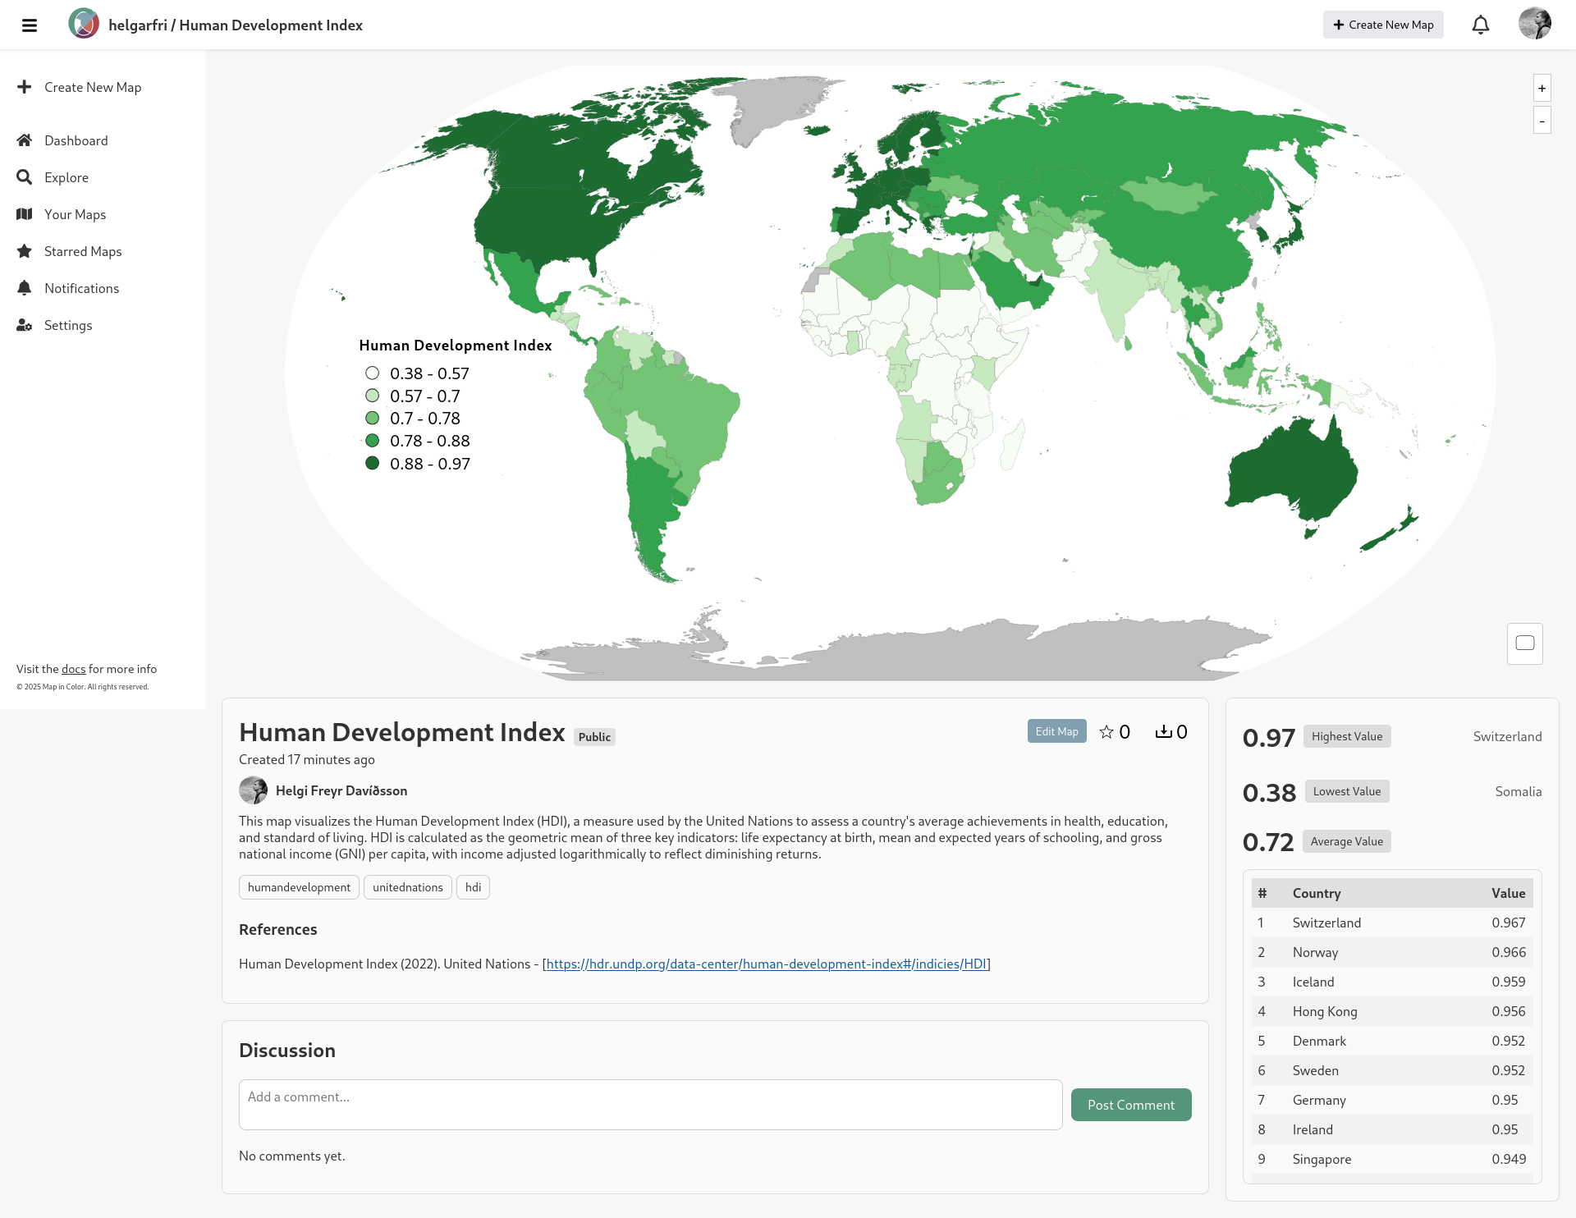Open Dashboard from the sidebar
This screenshot has height=1218, width=1576.
76,140
